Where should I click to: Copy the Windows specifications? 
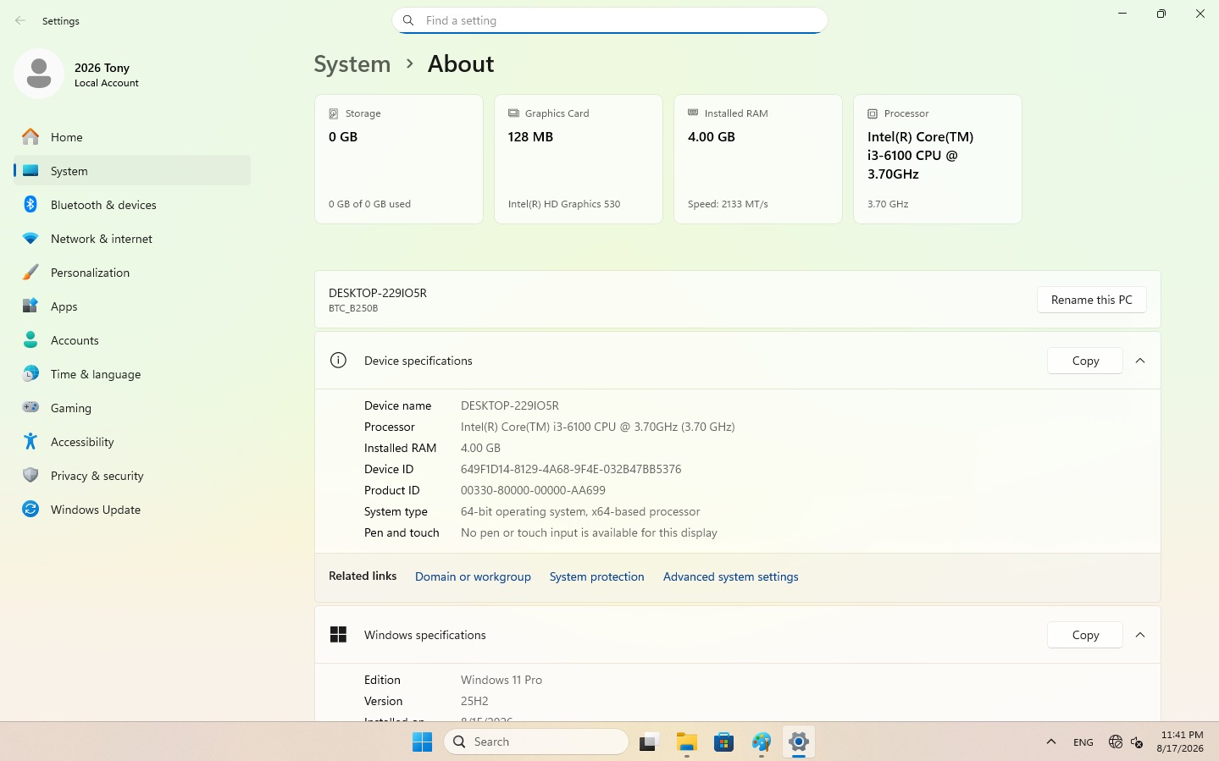[1085, 635]
